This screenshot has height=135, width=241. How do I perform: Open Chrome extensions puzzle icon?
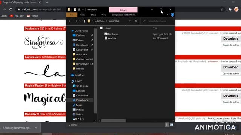tap(230, 9)
